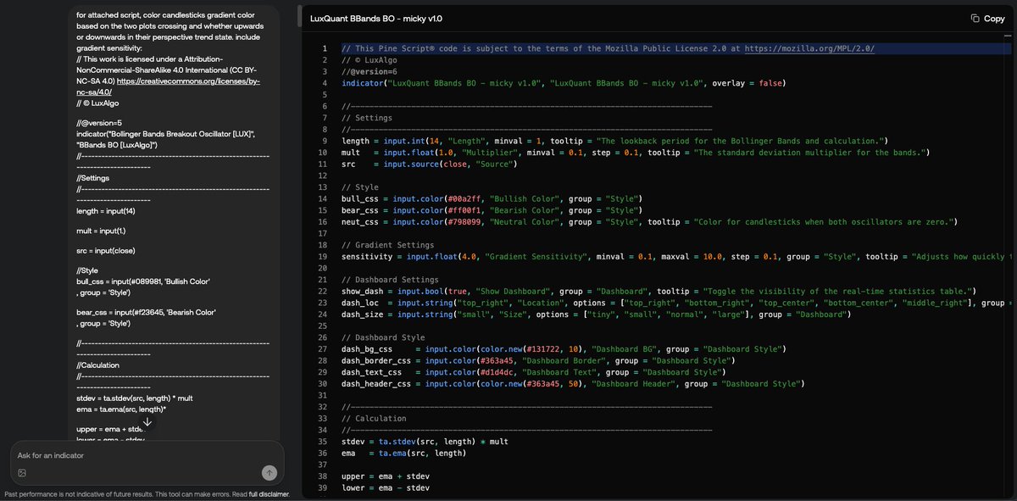This screenshot has width=1017, height=501.
Task: Click 'upper = ema + stdev' in the code
Action: pyautogui.click(x=386, y=476)
